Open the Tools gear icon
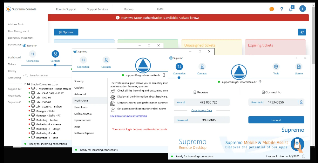Image resolution: width=318 pixels, height=163 pixels. coord(276,67)
